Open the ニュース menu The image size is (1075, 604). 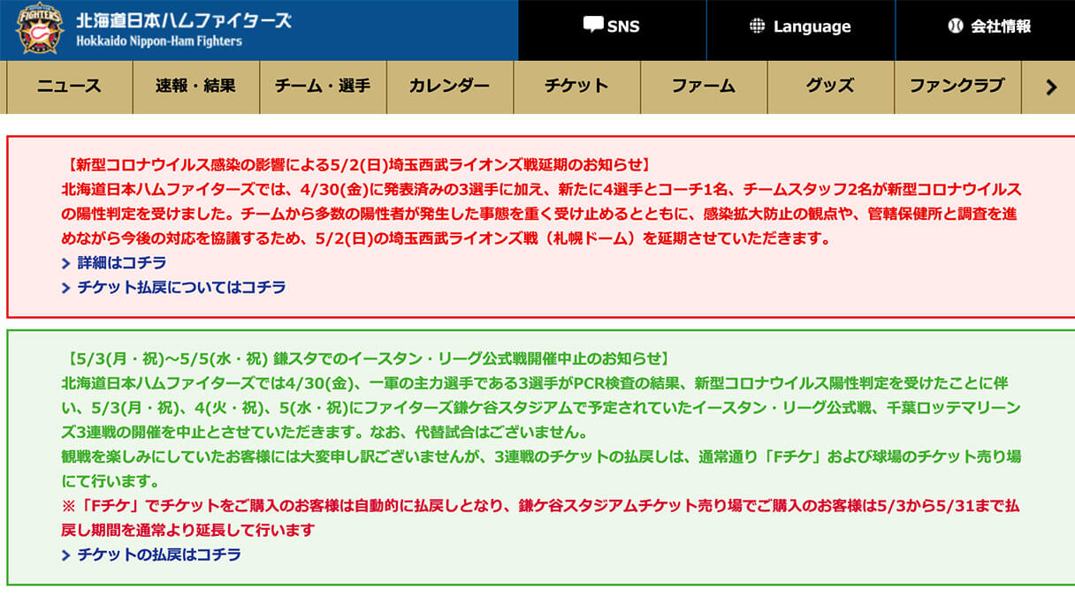tap(69, 87)
